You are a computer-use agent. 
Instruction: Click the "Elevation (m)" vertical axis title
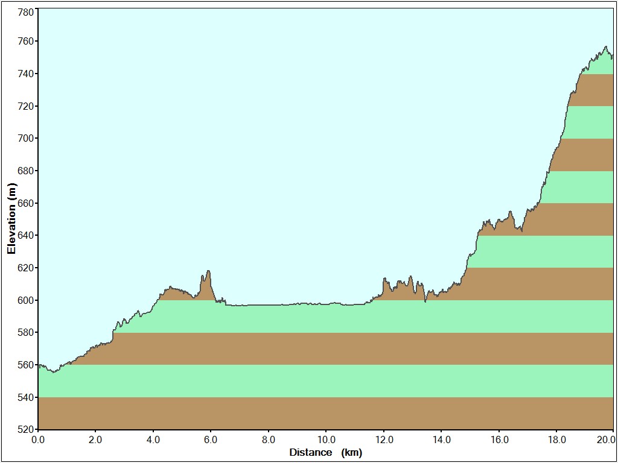coord(11,219)
